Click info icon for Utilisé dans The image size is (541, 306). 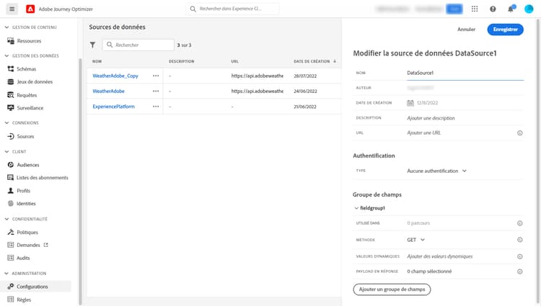[519, 223]
